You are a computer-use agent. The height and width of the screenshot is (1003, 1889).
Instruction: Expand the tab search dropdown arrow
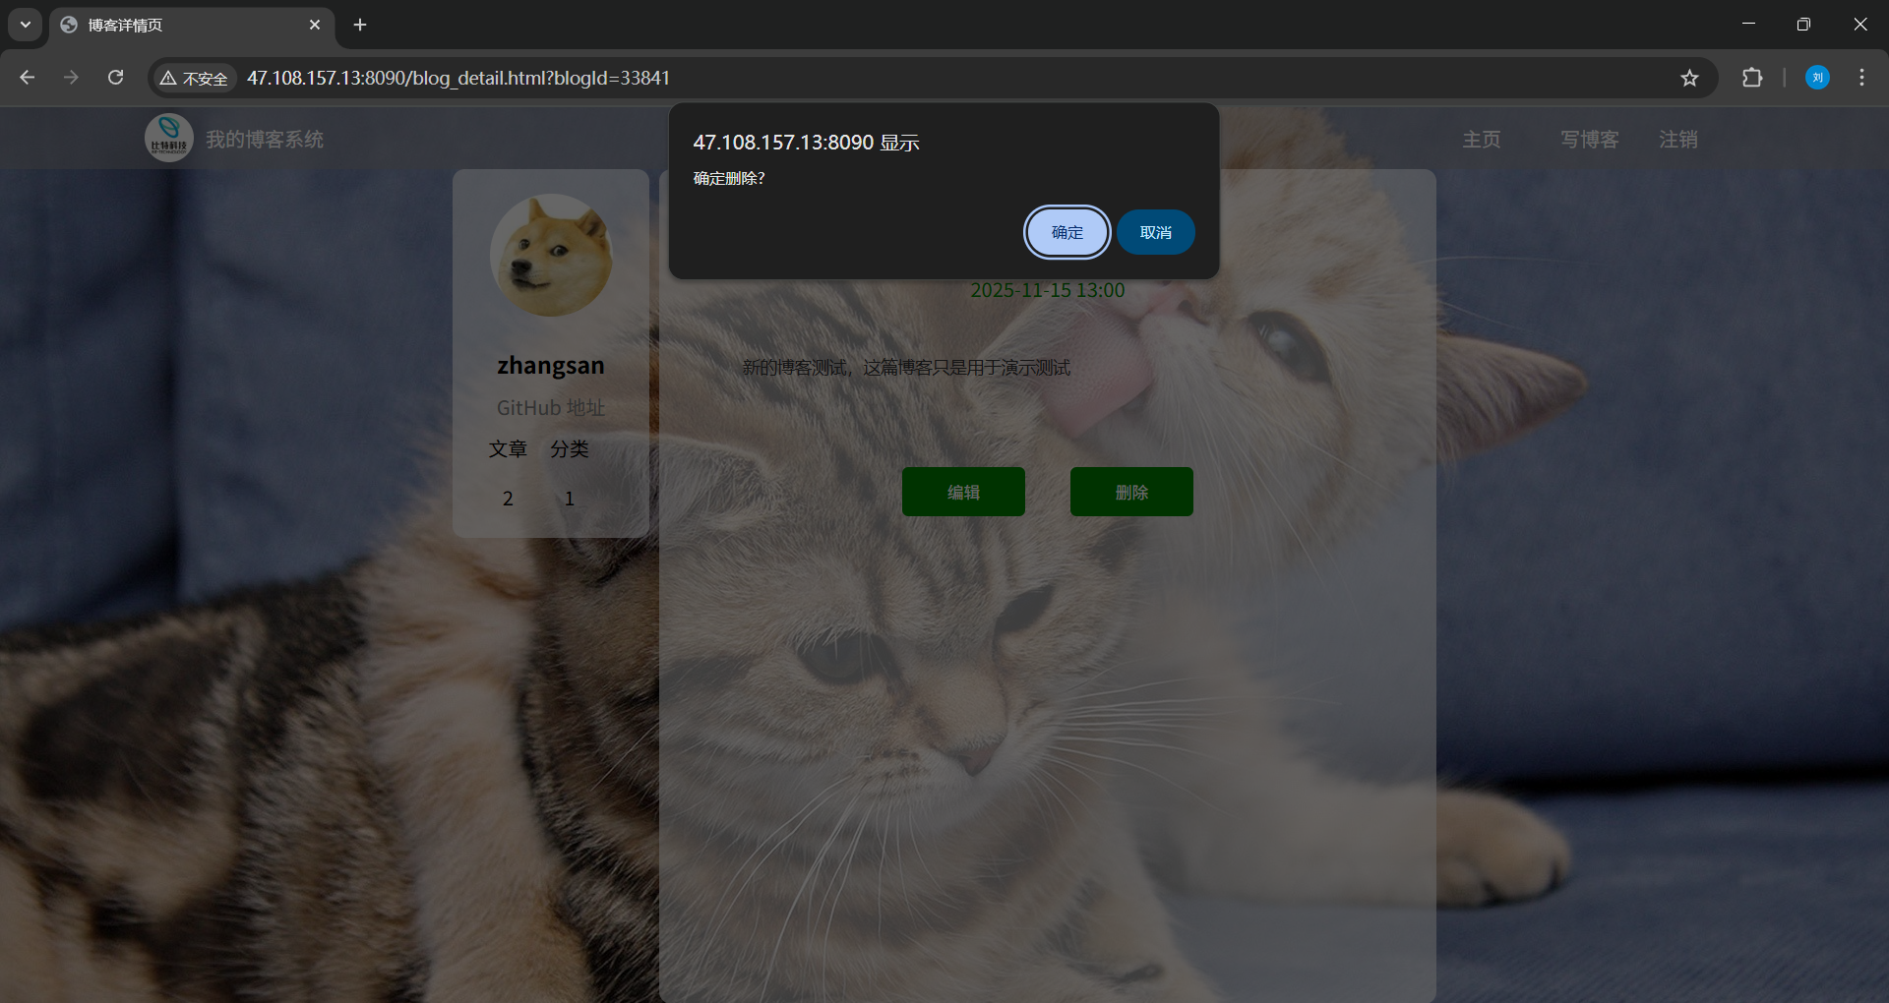[x=26, y=25]
